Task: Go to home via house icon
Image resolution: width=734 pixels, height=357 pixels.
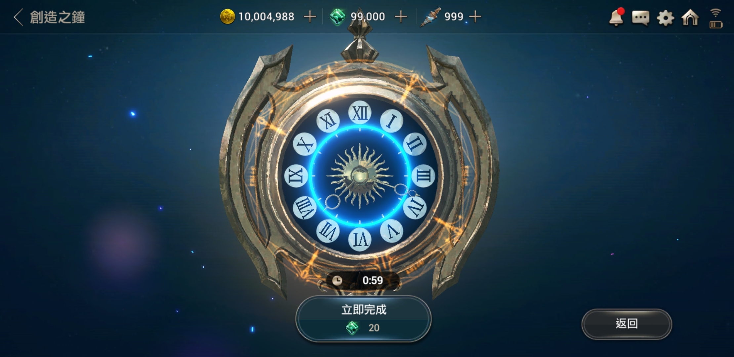Action: 690,17
